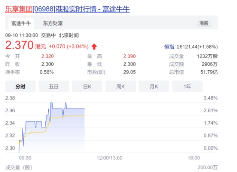Image resolution: width=237 pixels, height=172 pixels.
Task: Click the 交易中 trading status text
Action: (48, 36)
